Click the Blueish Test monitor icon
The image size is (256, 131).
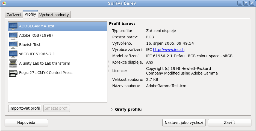coord(13,45)
